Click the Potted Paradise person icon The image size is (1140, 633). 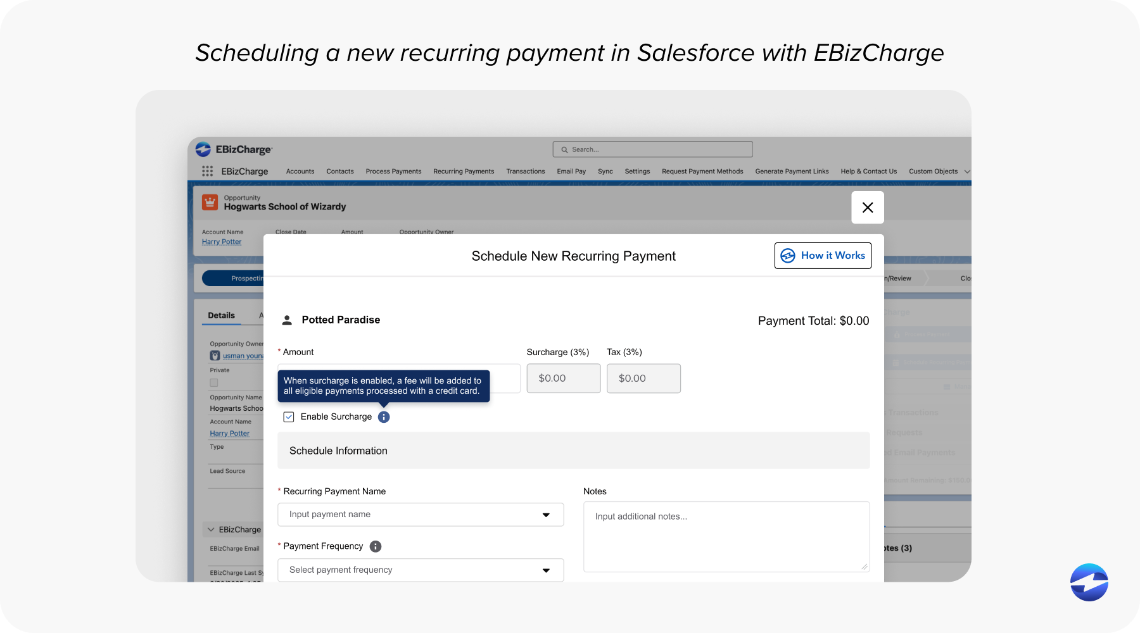287,320
